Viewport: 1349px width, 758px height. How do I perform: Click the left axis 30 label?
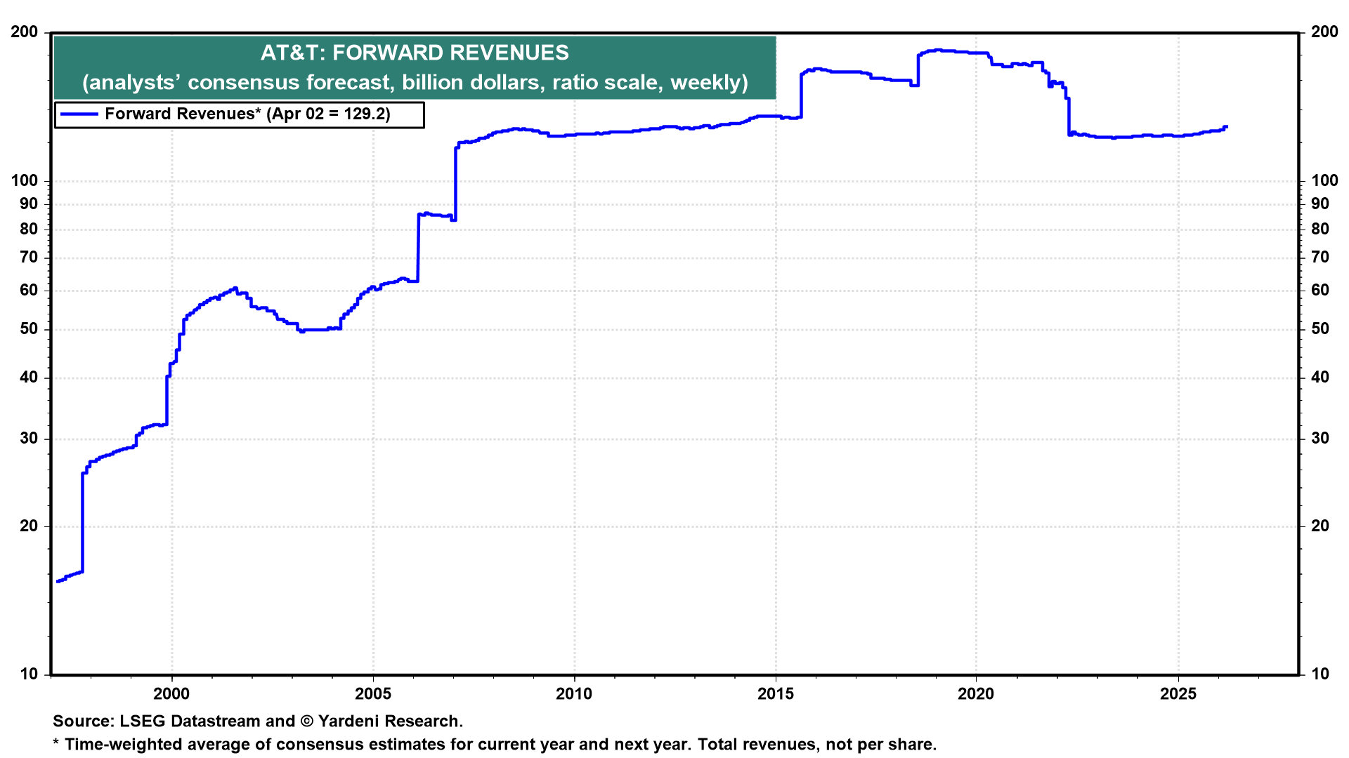pos(29,439)
